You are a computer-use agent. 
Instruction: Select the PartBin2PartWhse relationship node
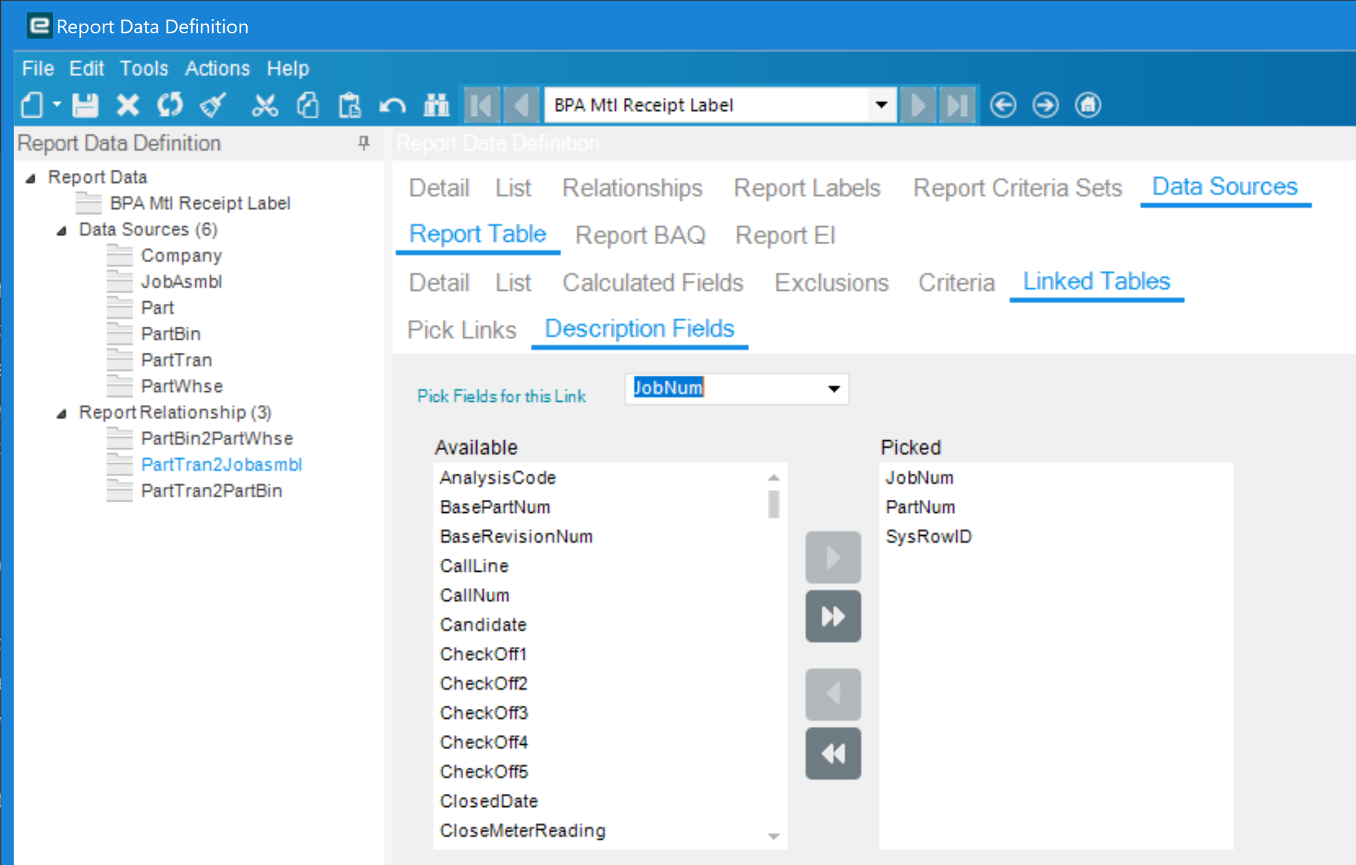click(217, 438)
